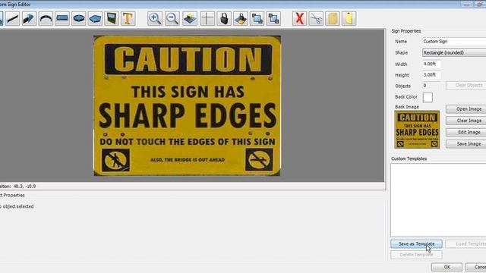
Task: Click the Width field 4.00ft
Action: pos(431,64)
